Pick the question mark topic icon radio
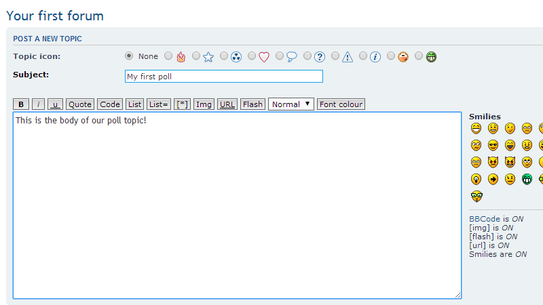 tap(307, 56)
